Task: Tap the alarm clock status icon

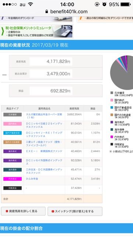Action: click(104, 4)
